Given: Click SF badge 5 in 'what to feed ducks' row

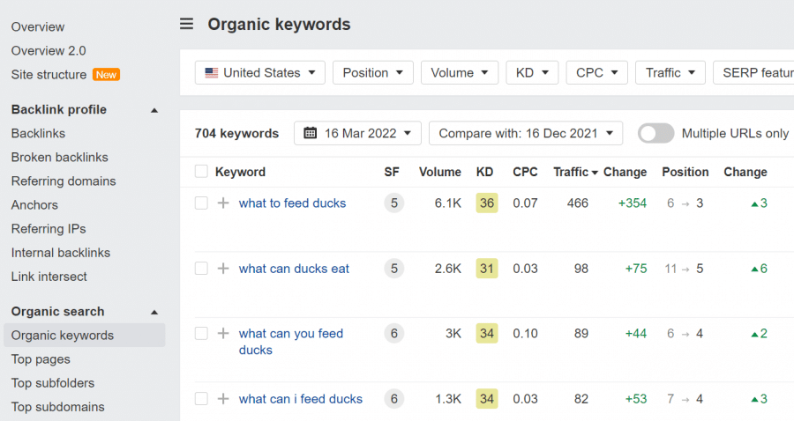Looking at the screenshot, I should (394, 203).
